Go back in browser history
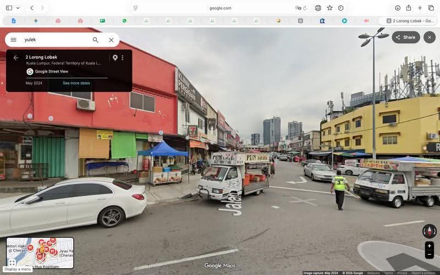440x275 pixels. (x=32, y=8)
